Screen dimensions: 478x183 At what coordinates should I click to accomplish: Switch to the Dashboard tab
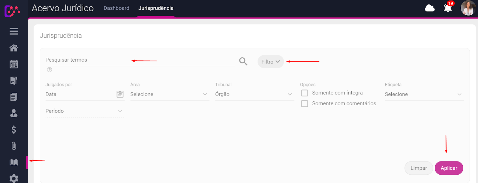pos(117,8)
